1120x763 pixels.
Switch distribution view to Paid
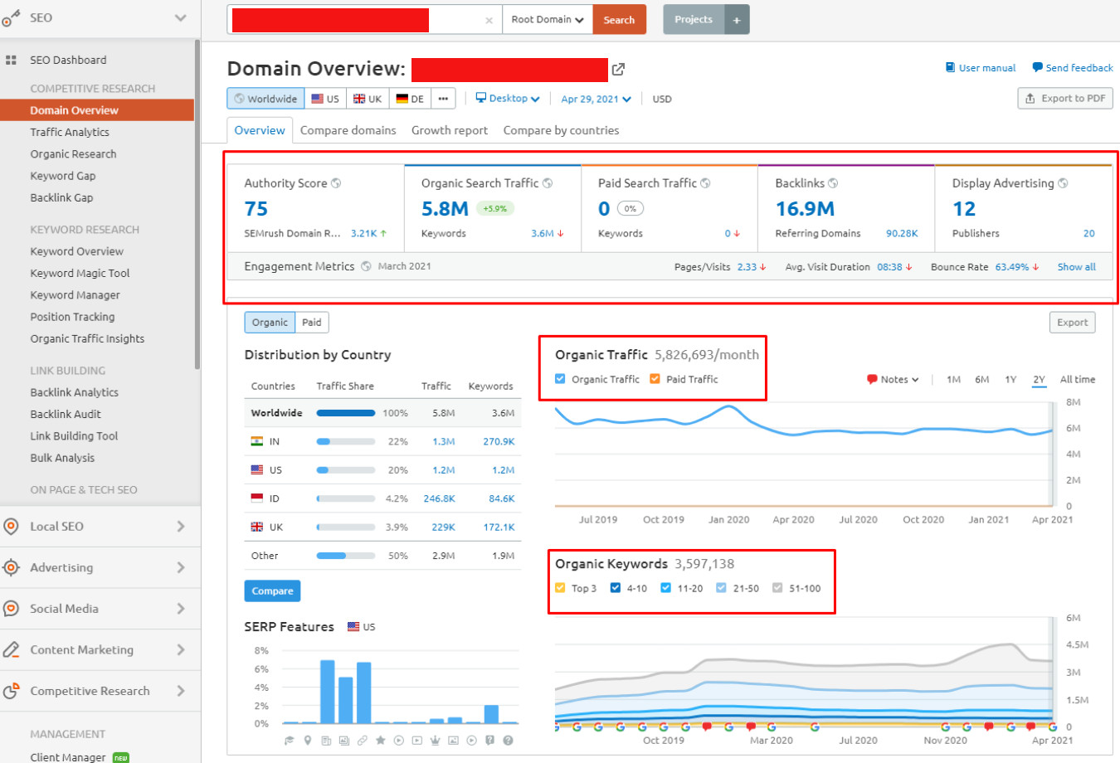[312, 323]
